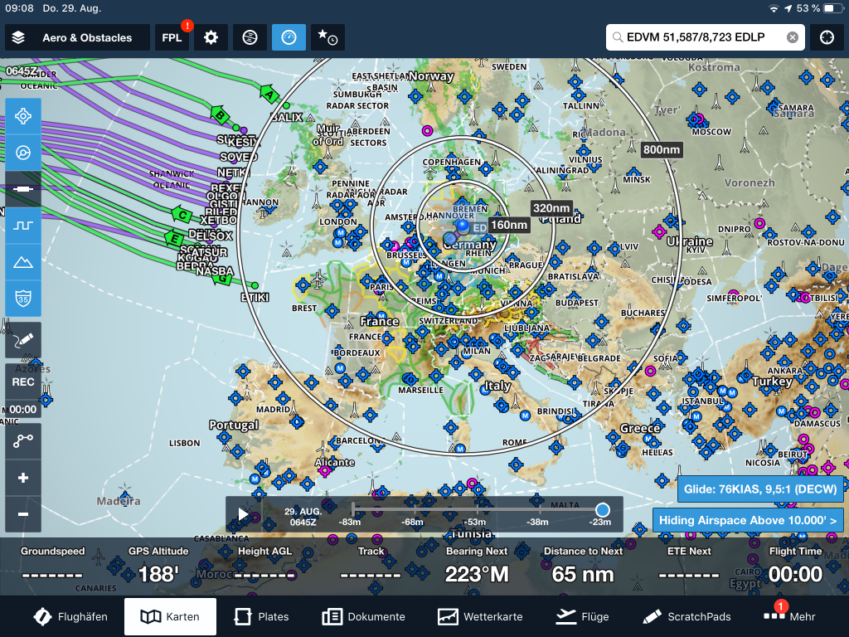
Task: Open the FPL flight plan panel
Action: point(172,37)
